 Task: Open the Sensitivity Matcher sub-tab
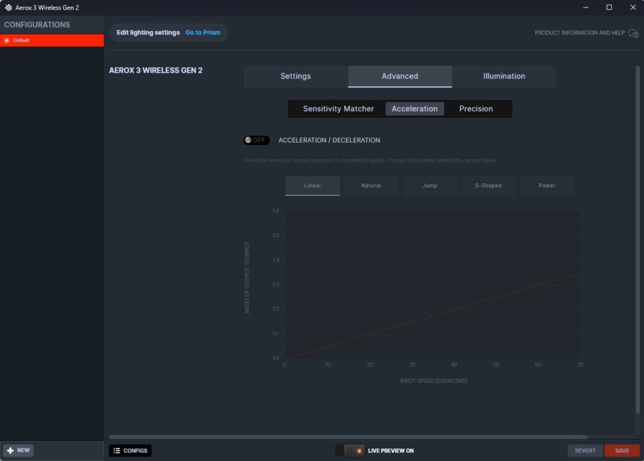pos(338,109)
